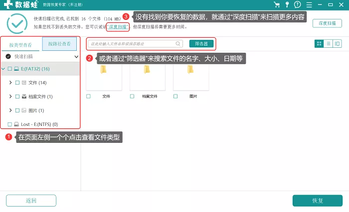Switch to list view layout
Viewport: 349px width, 212px height.
click(x=328, y=44)
